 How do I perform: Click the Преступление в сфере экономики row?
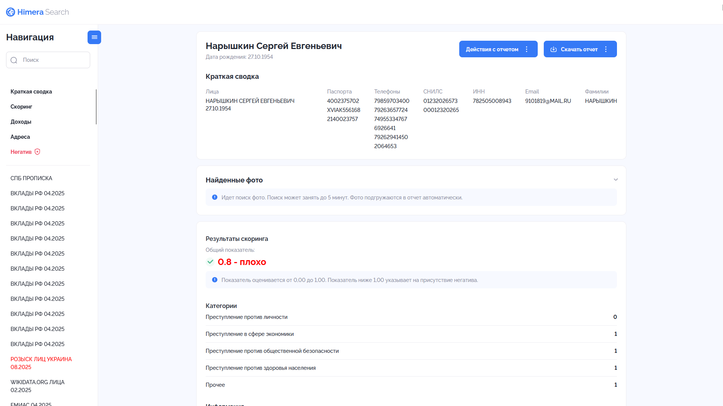click(x=411, y=334)
